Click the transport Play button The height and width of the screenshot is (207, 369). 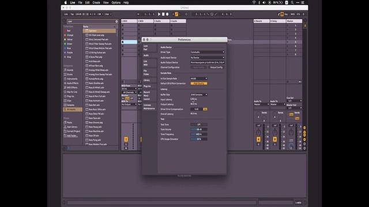coord(159,14)
